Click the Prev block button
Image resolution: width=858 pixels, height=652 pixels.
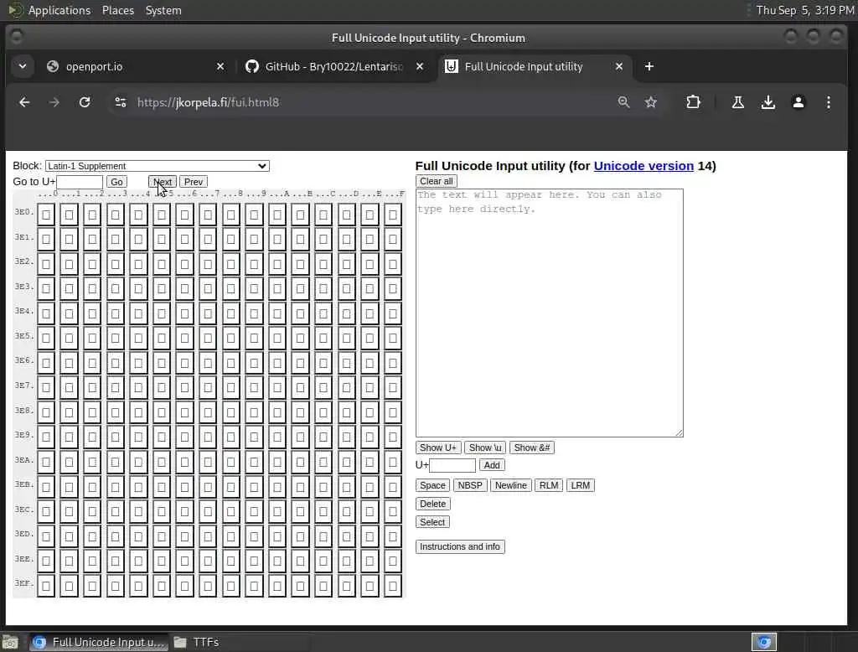coord(194,182)
